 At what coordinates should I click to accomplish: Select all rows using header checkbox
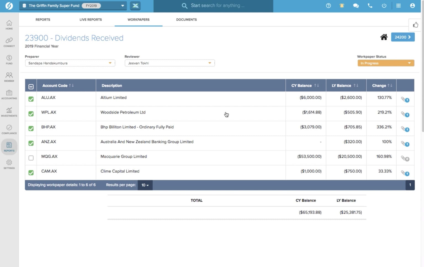tap(31, 86)
